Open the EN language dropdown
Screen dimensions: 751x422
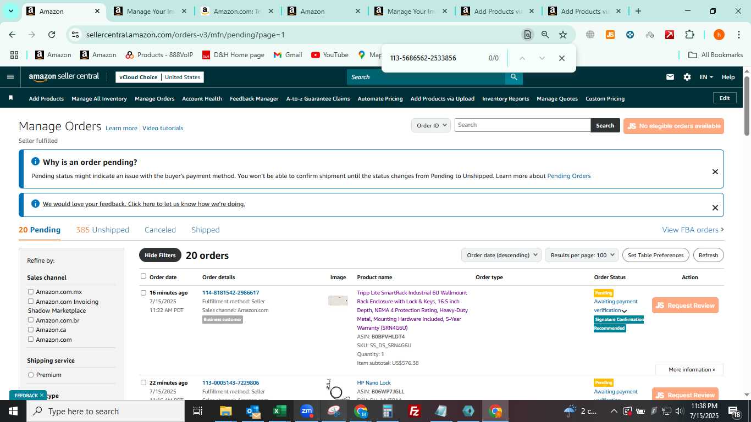[x=706, y=77]
